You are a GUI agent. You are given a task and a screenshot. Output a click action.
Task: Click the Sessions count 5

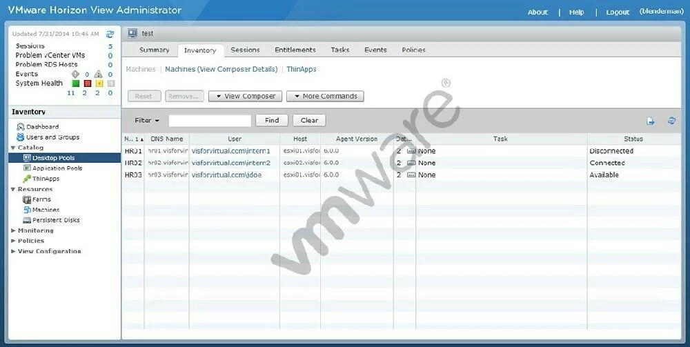[110, 46]
